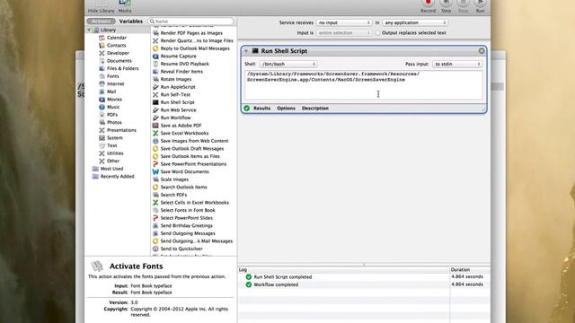
Task: Open the any application dropdown
Action: (415, 22)
